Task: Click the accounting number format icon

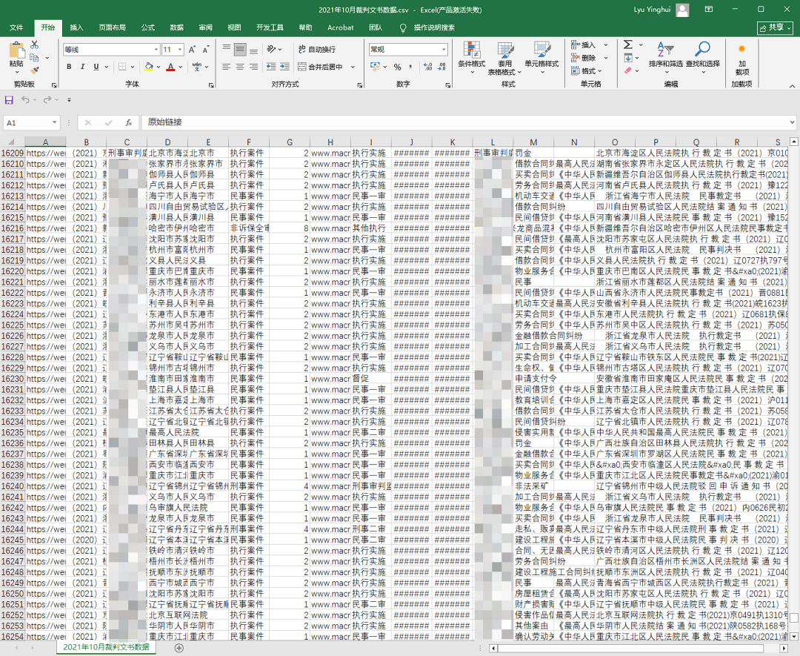Action: point(375,67)
